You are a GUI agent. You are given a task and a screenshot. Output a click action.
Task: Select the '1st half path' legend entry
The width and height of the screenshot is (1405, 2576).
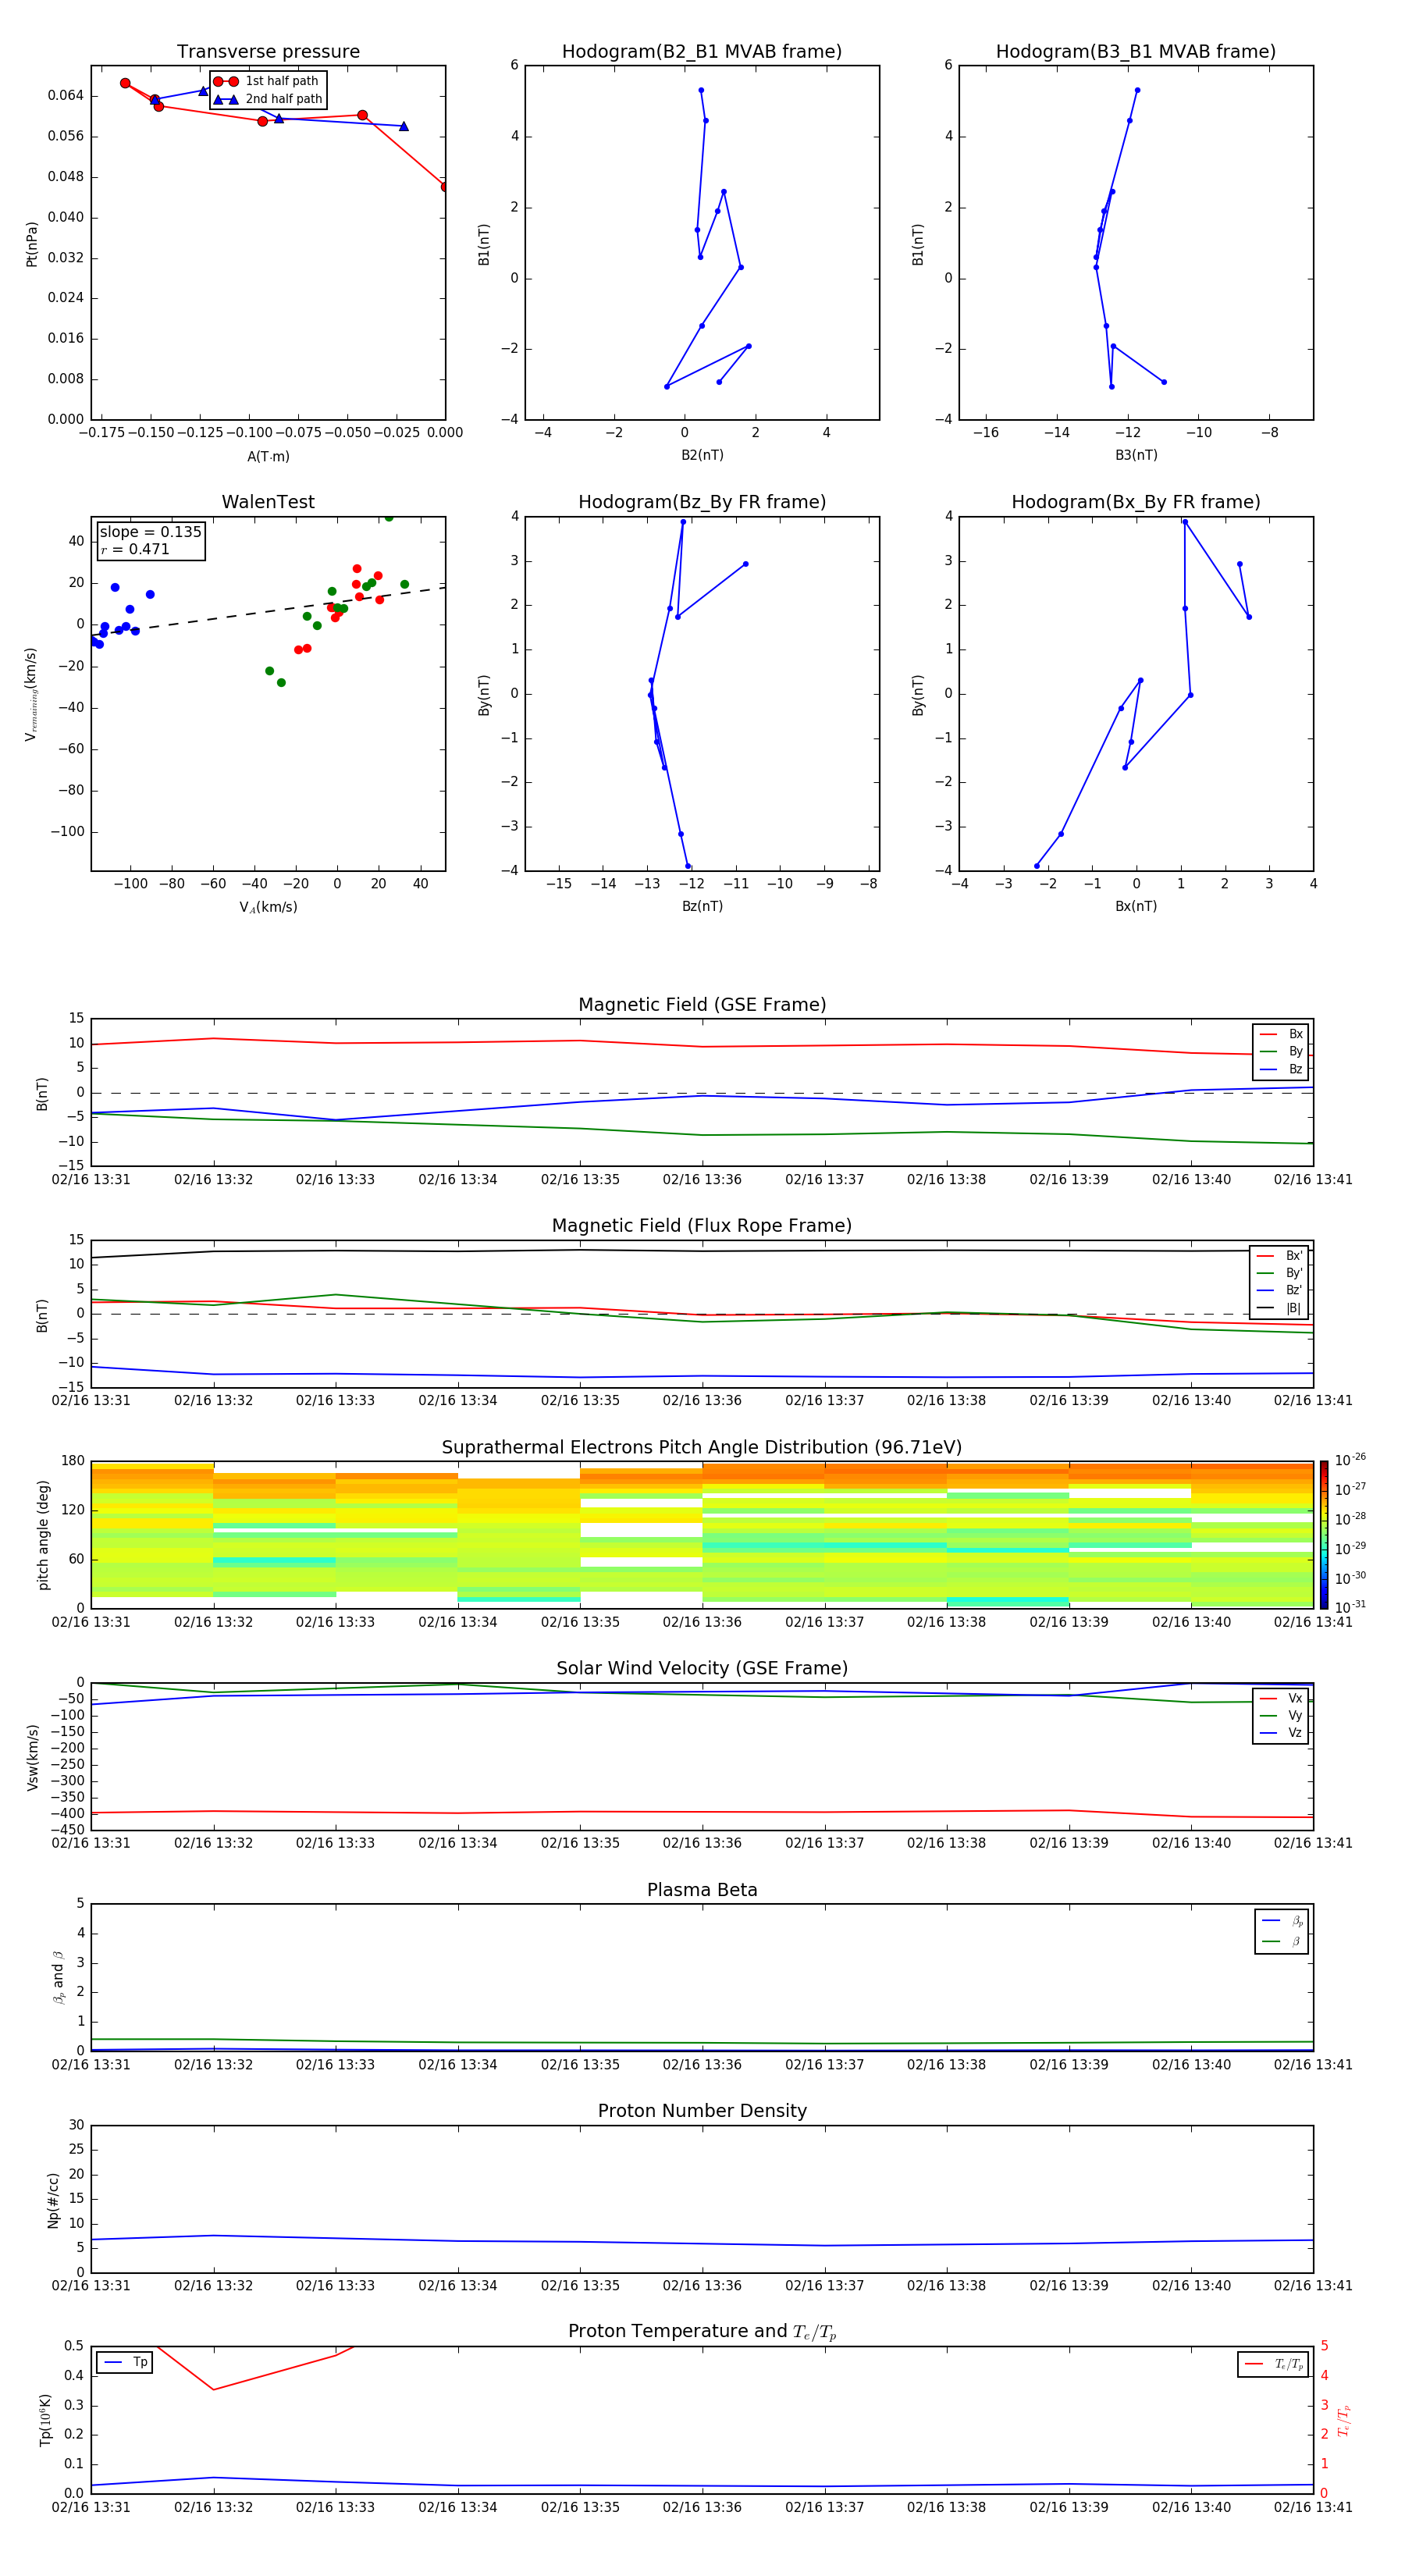pyautogui.click(x=267, y=81)
